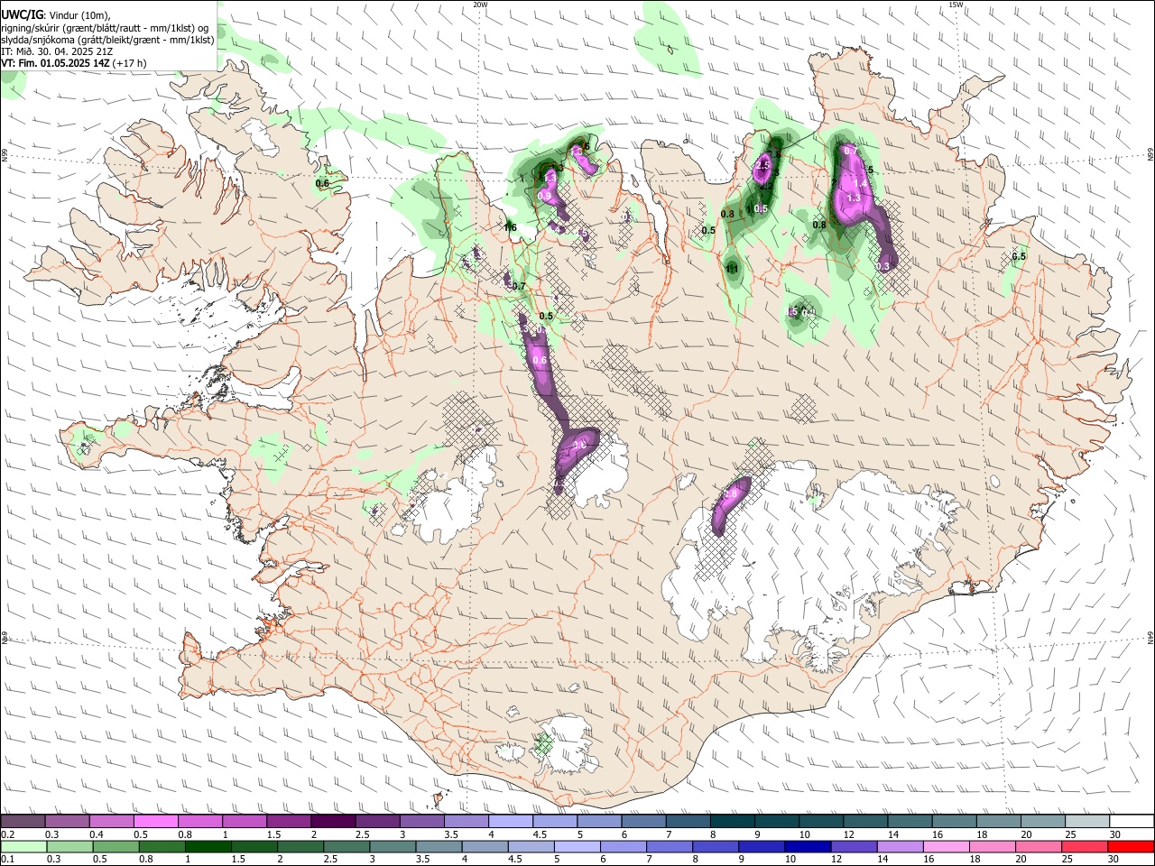Click the 'IT: Mið. 30. 04. 2025 21Z' line
This screenshot has height=866, width=1155.
(x=57, y=51)
